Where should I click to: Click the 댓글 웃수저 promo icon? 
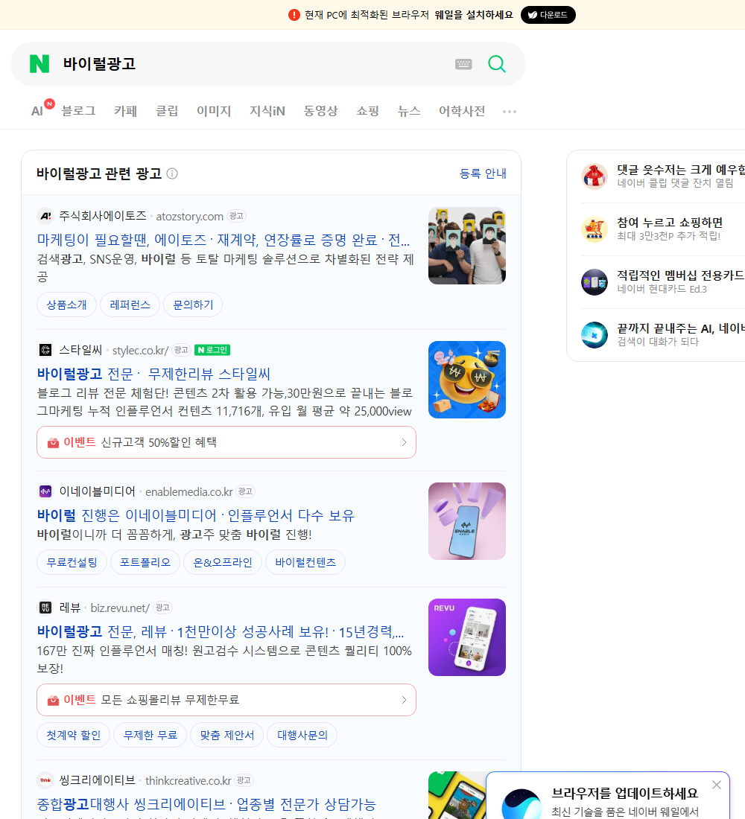[595, 176]
